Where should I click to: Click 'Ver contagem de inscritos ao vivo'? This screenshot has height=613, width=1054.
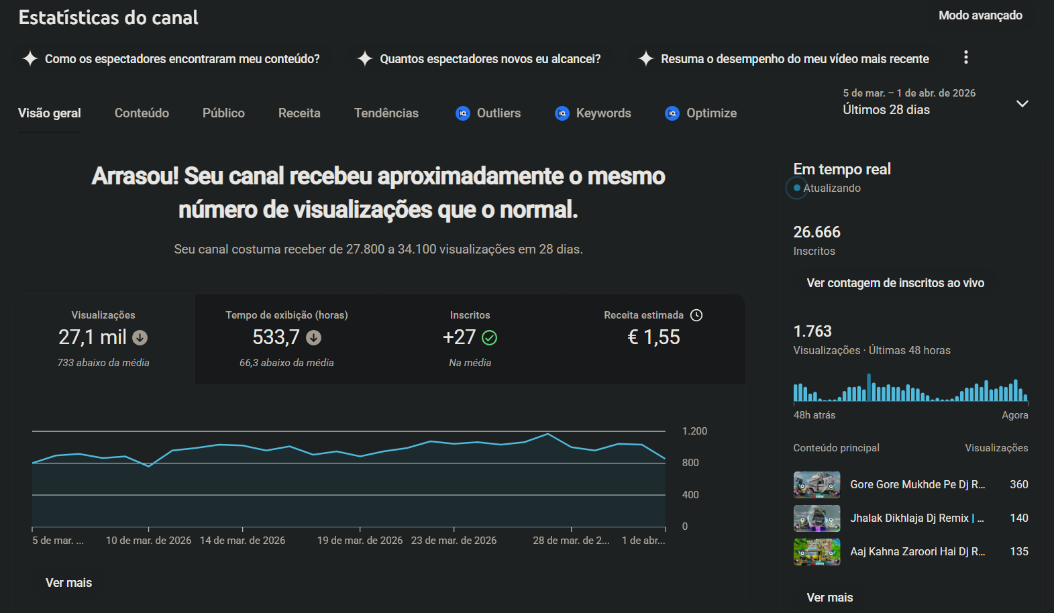(x=895, y=283)
